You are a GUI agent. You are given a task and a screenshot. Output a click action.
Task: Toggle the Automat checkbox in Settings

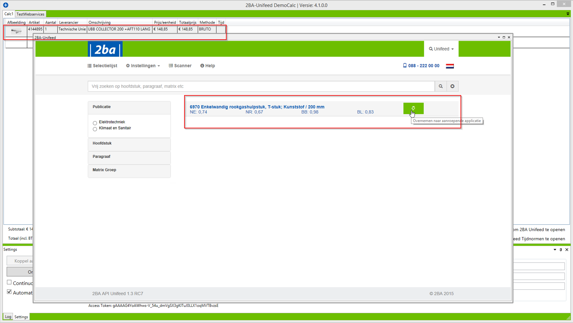point(9,292)
